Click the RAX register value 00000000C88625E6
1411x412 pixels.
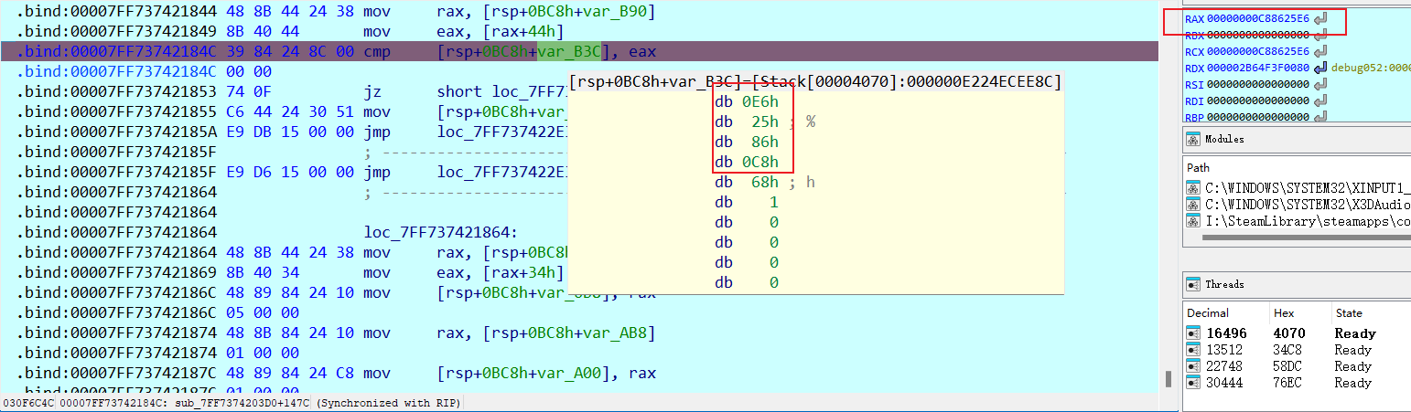click(1261, 19)
